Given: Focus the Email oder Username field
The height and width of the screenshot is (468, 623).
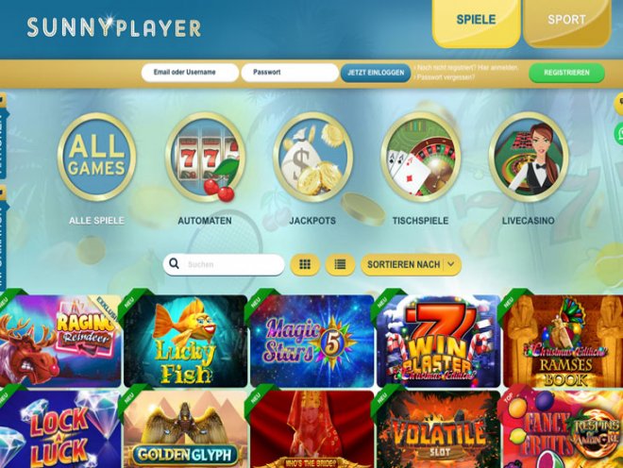Looking at the screenshot, I should click(x=190, y=73).
